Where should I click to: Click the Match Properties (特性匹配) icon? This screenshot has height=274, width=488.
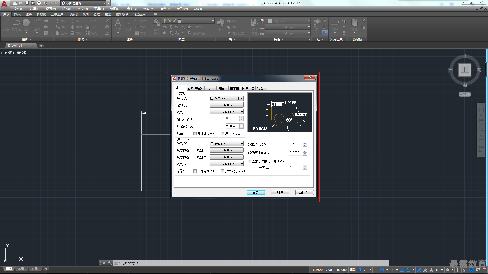254,27
